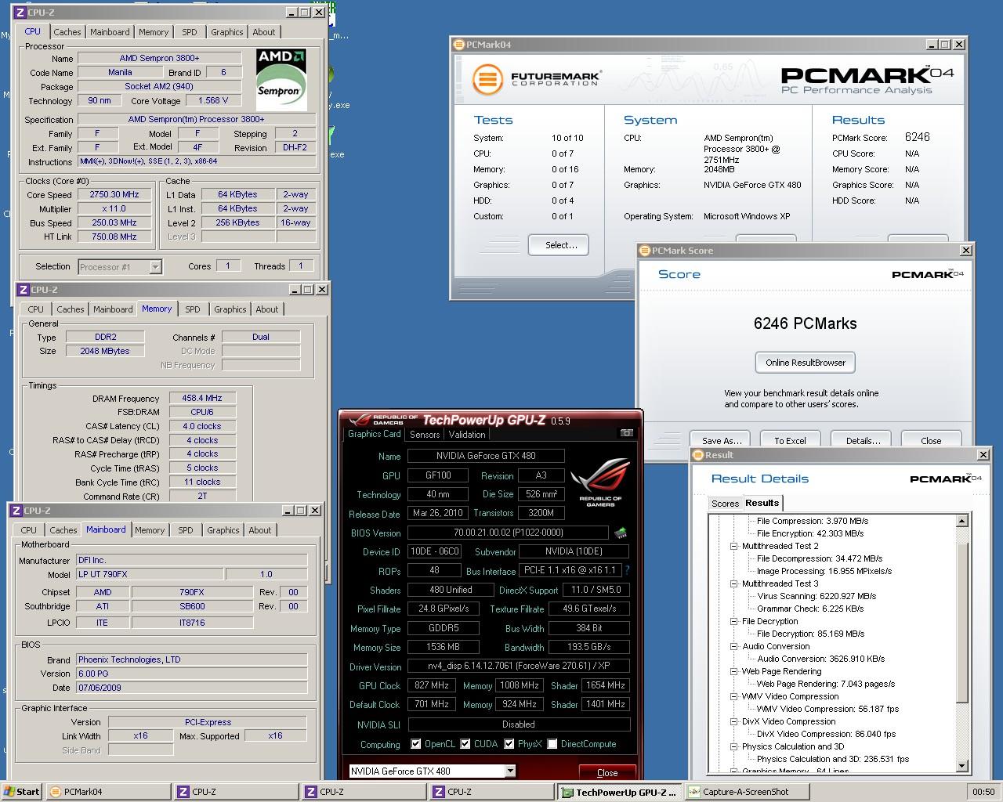Toggle the OpenCL checkbox in GPU-Z

[x=416, y=744]
